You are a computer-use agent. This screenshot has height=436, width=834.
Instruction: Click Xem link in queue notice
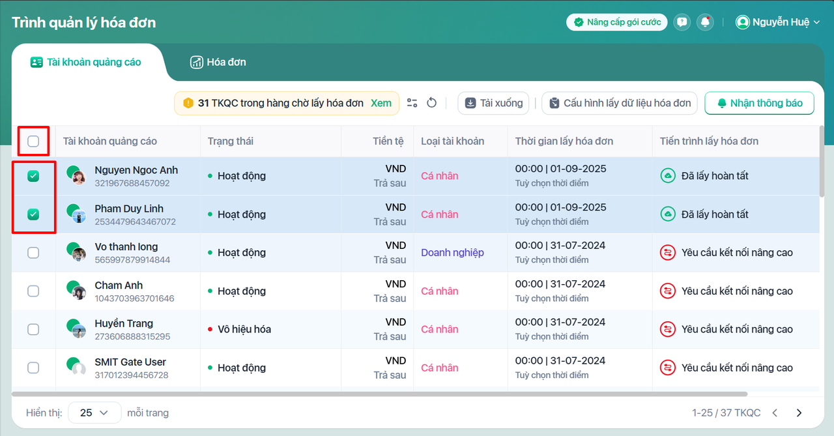381,103
